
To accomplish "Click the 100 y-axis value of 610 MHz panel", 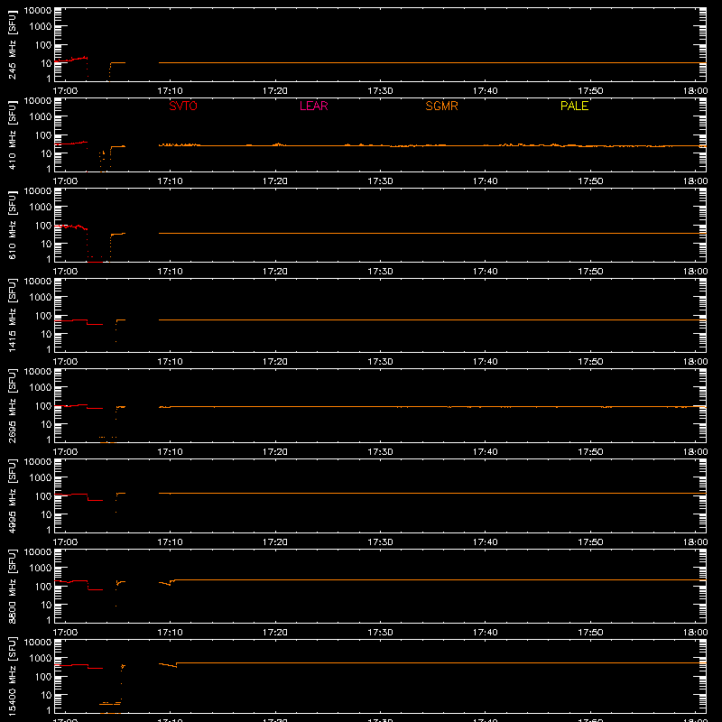I will 43,226.
